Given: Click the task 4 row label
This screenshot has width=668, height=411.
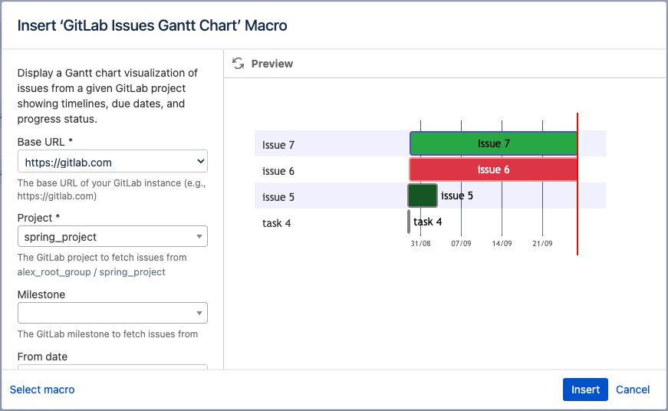Looking at the screenshot, I should click(277, 223).
